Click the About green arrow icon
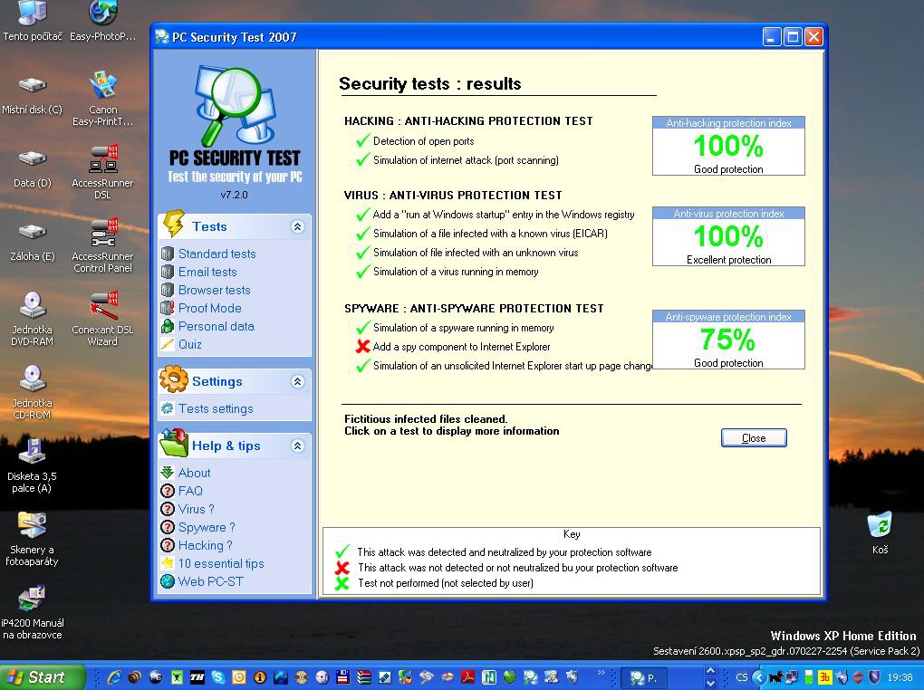Viewport: 924px width, 690px height. point(168,473)
